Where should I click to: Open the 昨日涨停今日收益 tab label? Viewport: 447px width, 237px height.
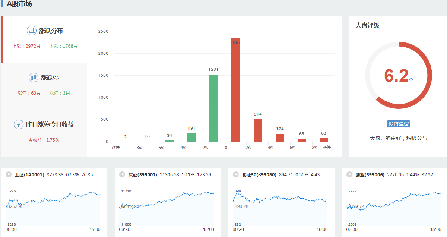50,124
